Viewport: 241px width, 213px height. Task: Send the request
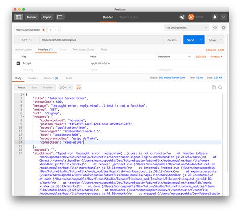click(x=191, y=40)
